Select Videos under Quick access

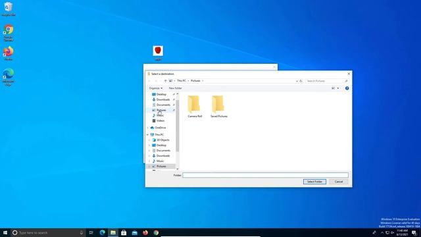[161, 120]
